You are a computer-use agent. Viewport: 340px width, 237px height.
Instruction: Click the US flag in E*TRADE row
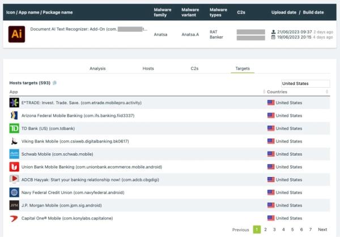(x=271, y=102)
